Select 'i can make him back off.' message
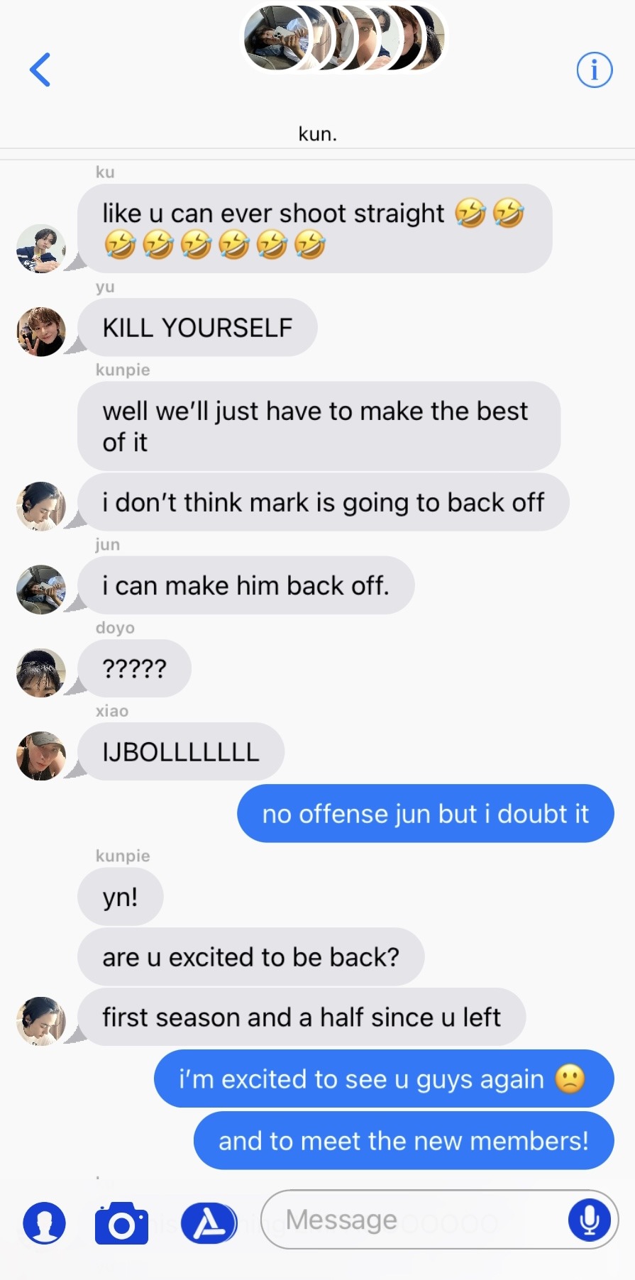The width and height of the screenshot is (635, 1280). tap(246, 585)
